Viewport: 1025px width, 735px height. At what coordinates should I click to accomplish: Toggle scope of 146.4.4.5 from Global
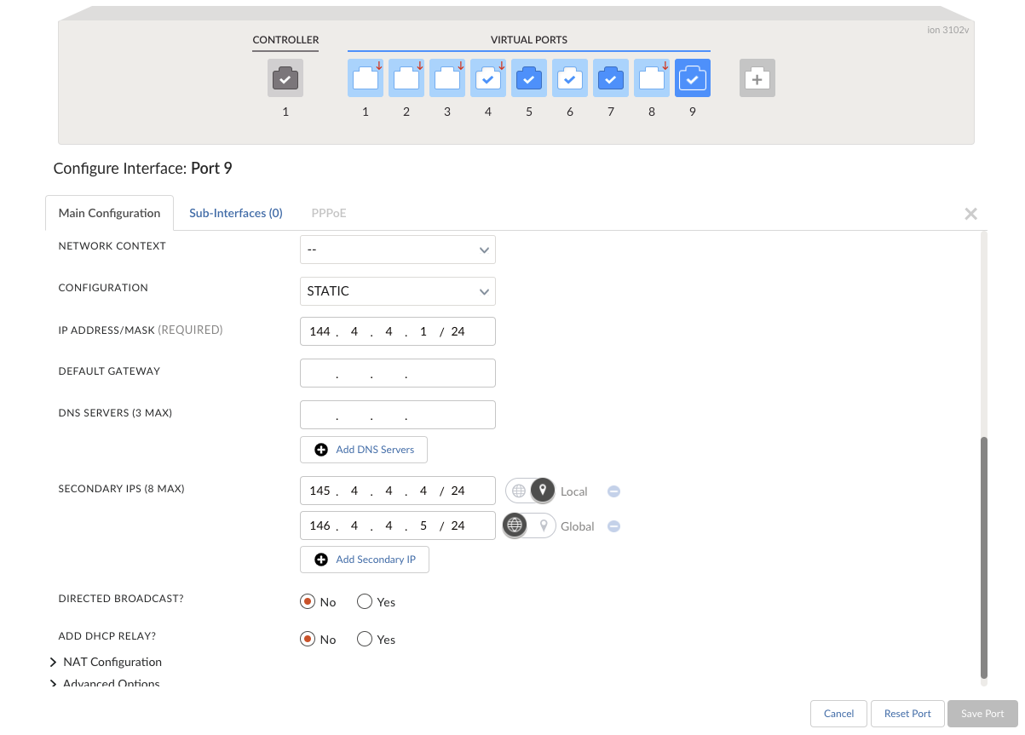(x=530, y=526)
